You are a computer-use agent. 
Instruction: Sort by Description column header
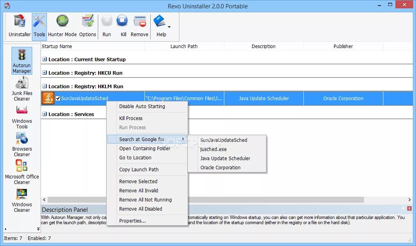[x=264, y=46]
